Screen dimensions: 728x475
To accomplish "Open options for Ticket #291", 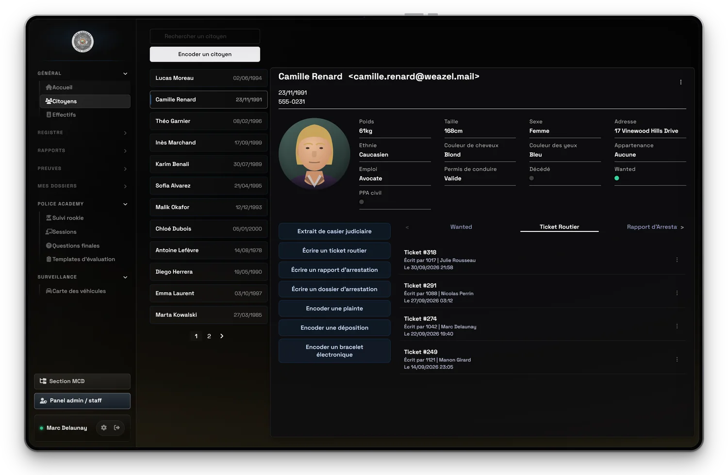I will (x=677, y=293).
